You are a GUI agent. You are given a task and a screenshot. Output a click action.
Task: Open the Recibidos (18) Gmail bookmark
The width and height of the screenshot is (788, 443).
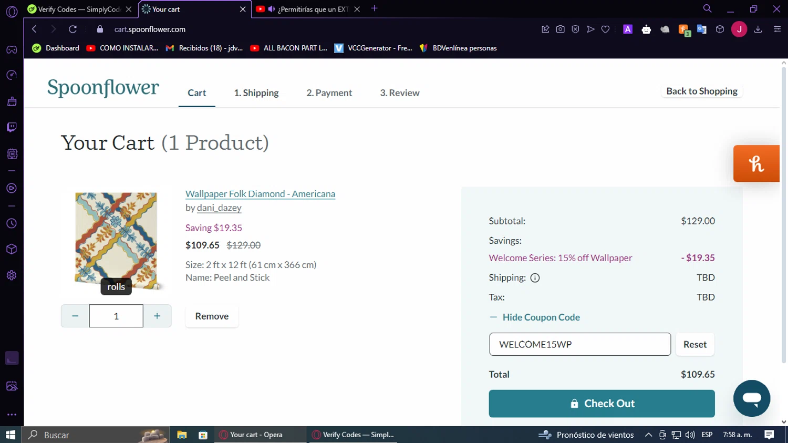[x=204, y=48]
